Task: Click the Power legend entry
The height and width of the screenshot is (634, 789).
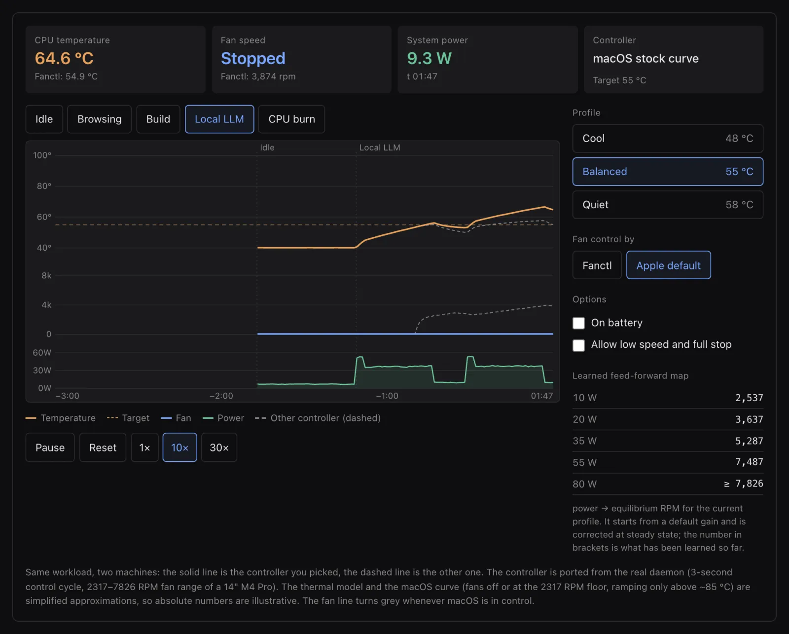Action: (223, 418)
